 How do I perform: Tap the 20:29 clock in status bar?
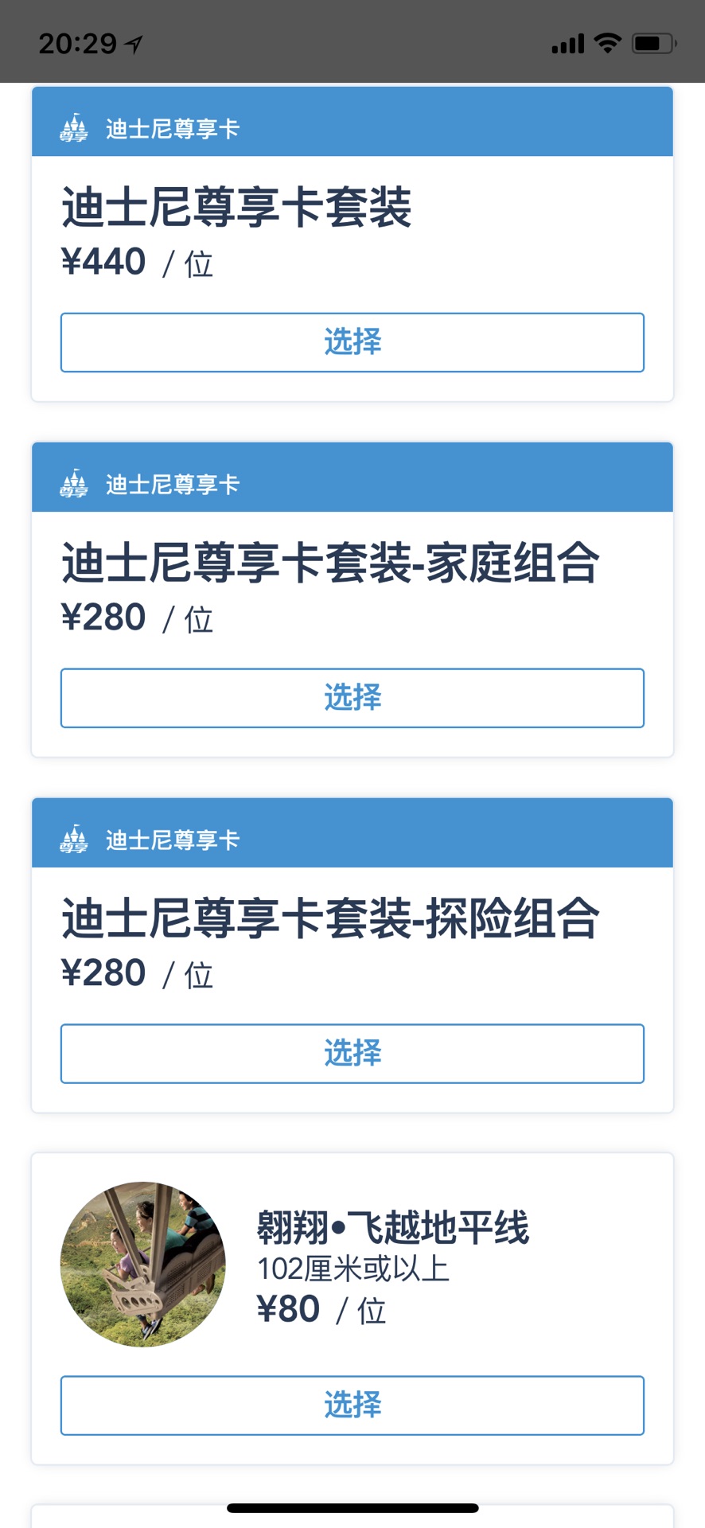[78, 43]
